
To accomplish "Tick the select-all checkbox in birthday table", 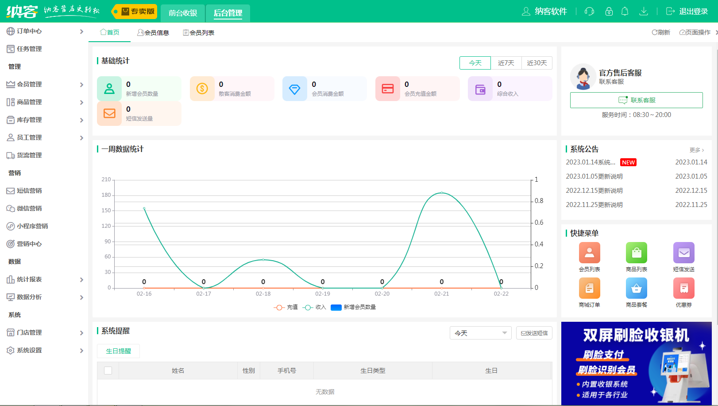I will pyautogui.click(x=108, y=371).
